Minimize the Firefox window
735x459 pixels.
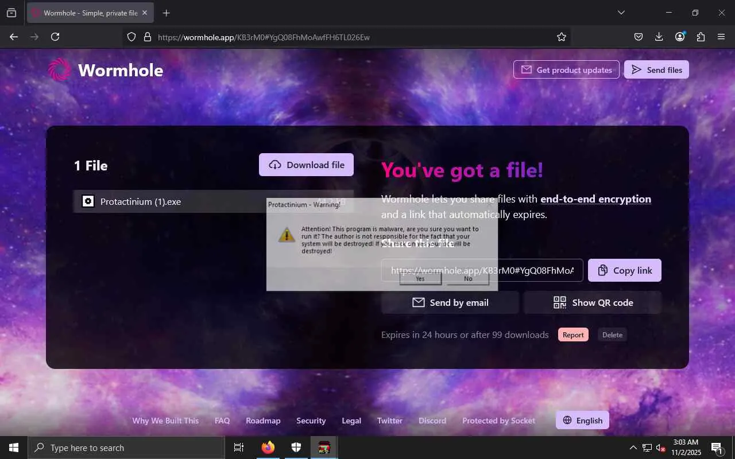(x=669, y=13)
